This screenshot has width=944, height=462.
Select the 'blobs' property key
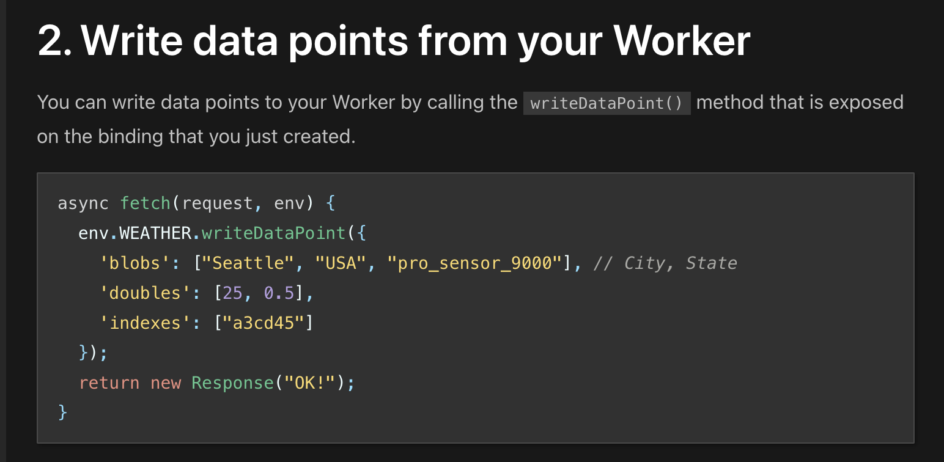coord(136,262)
